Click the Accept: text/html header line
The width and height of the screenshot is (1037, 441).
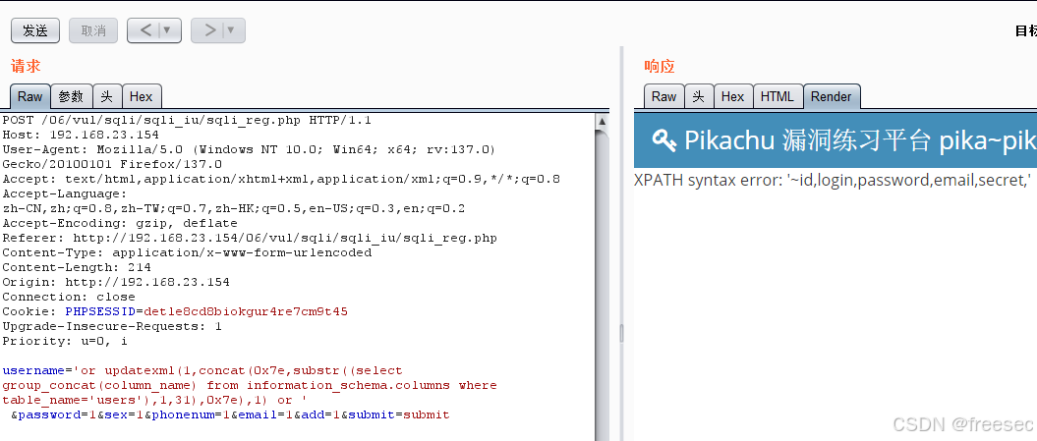(x=281, y=179)
